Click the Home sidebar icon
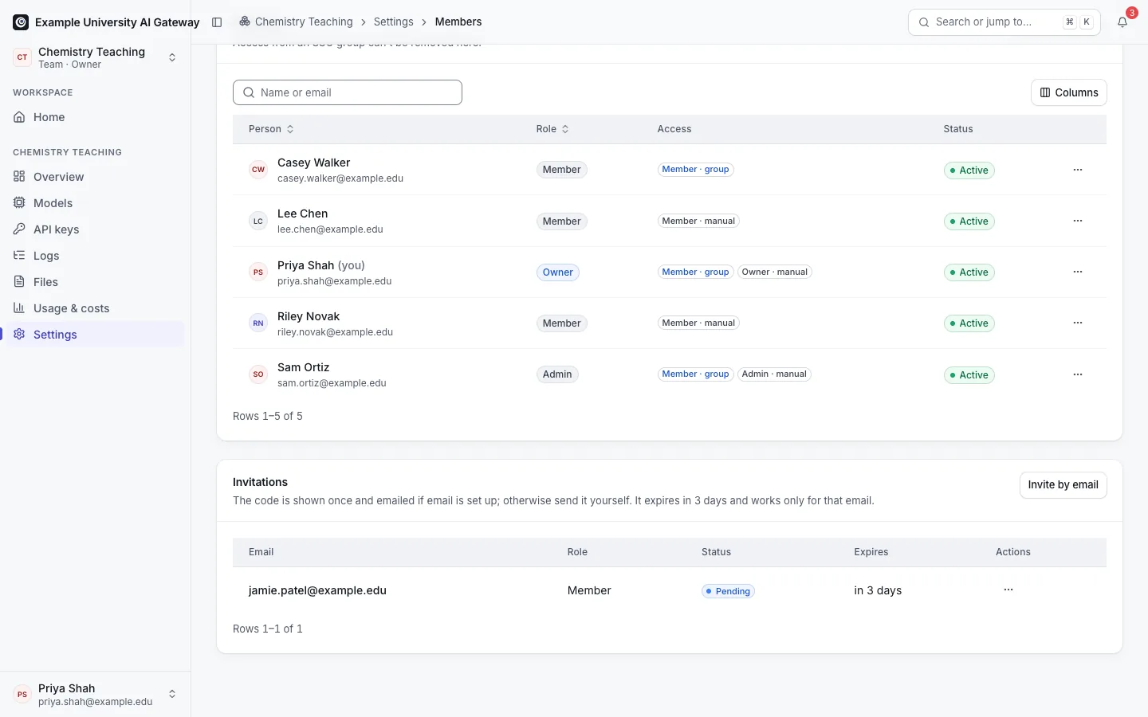1148x717 pixels. 19,117
